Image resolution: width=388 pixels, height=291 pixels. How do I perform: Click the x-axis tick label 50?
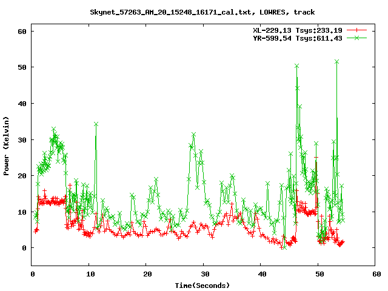(319, 274)
